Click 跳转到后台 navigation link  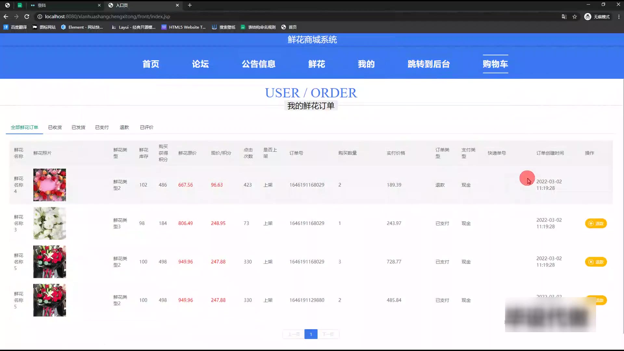point(428,64)
